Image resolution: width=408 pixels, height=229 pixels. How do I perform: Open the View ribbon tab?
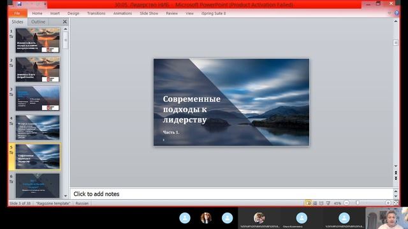coord(189,13)
